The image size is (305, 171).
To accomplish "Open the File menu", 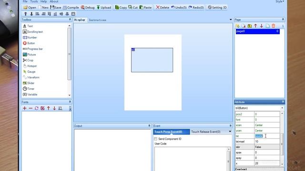I will [25, 1].
